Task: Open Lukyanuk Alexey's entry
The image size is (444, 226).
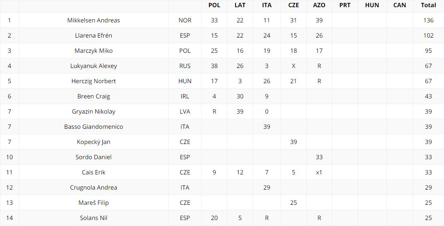Action: [x=94, y=66]
